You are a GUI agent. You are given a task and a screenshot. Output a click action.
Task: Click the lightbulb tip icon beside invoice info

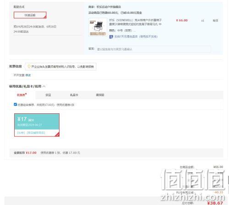pyautogui.click(x=29, y=67)
